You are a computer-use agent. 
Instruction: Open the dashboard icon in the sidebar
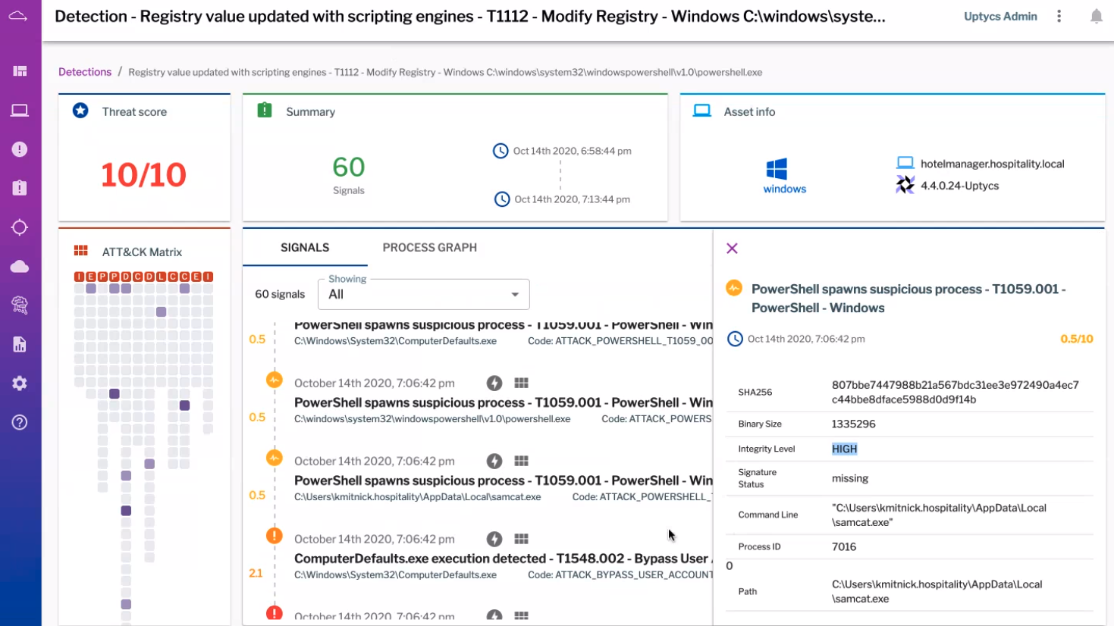click(x=20, y=71)
